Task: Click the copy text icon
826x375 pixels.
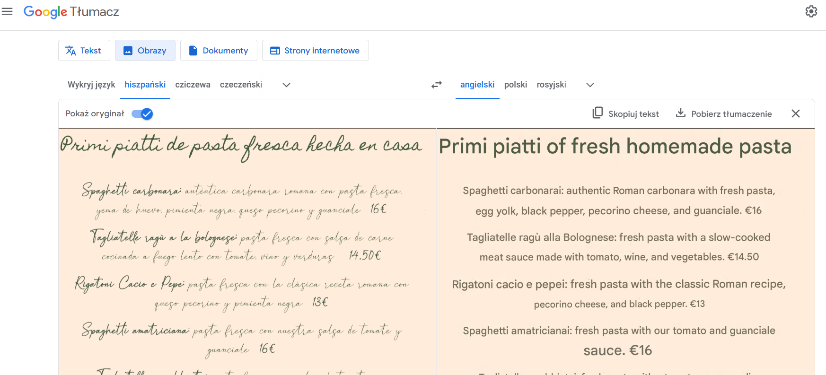Action: (598, 113)
